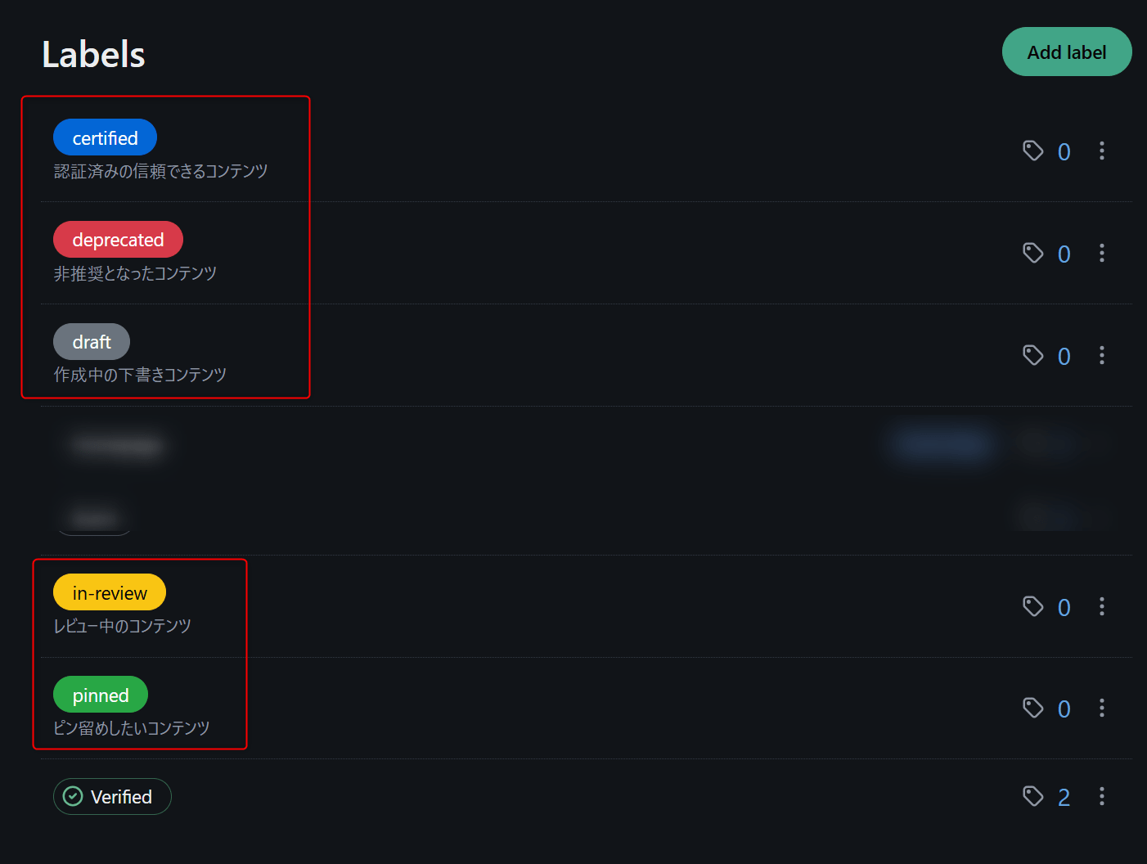Select the green pinned label badge
This screenshot has height=864, width=1147.
tap(101, 695)
